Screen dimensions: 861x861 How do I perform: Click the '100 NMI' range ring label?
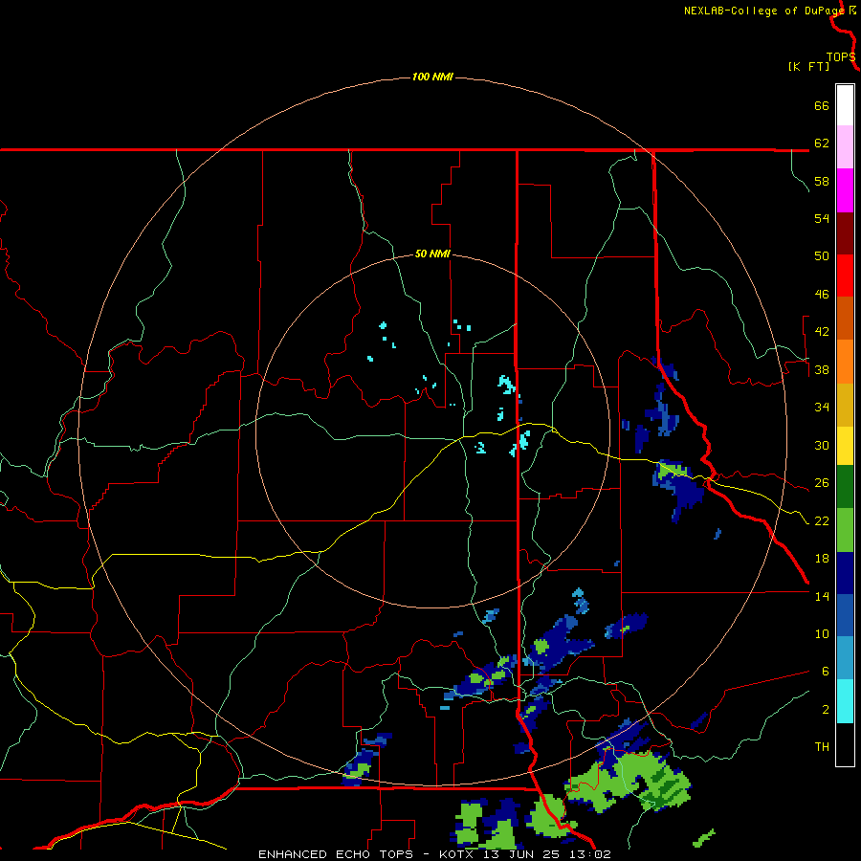[x=432, y=77]
